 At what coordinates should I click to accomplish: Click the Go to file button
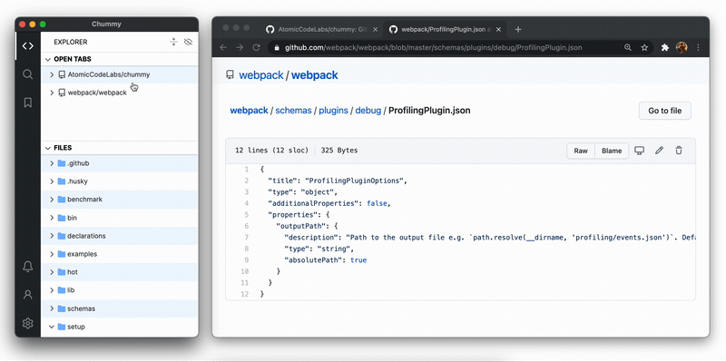(x=665, y=111)
